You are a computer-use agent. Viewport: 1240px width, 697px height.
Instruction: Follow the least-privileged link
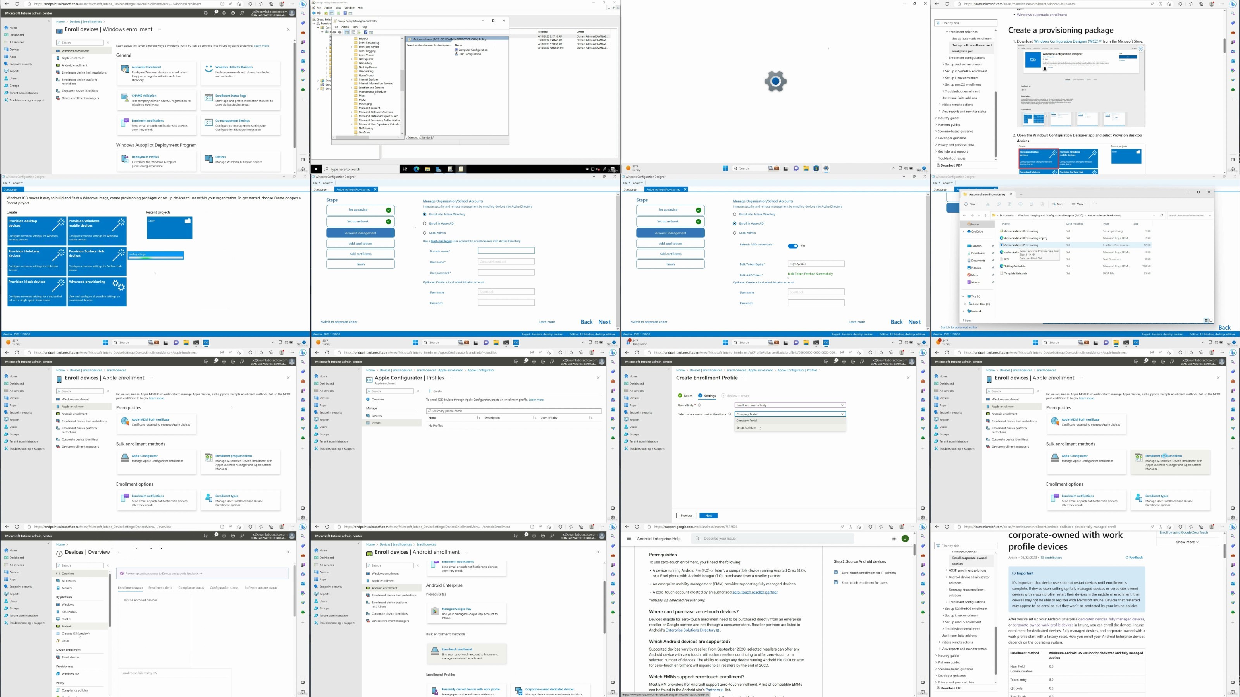(441, 241)
